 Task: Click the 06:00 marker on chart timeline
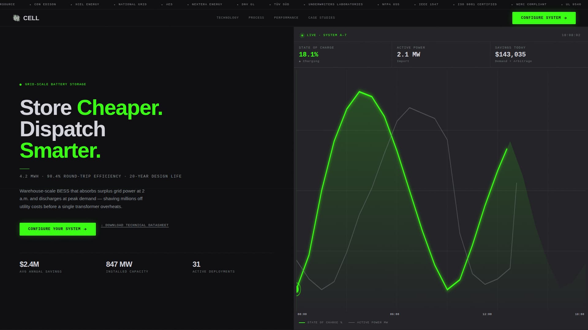click(x=394, y=314)
